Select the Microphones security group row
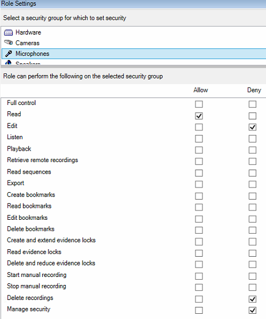Image resolution: width=266 pixels, height=319 pixels. [134, 54]
